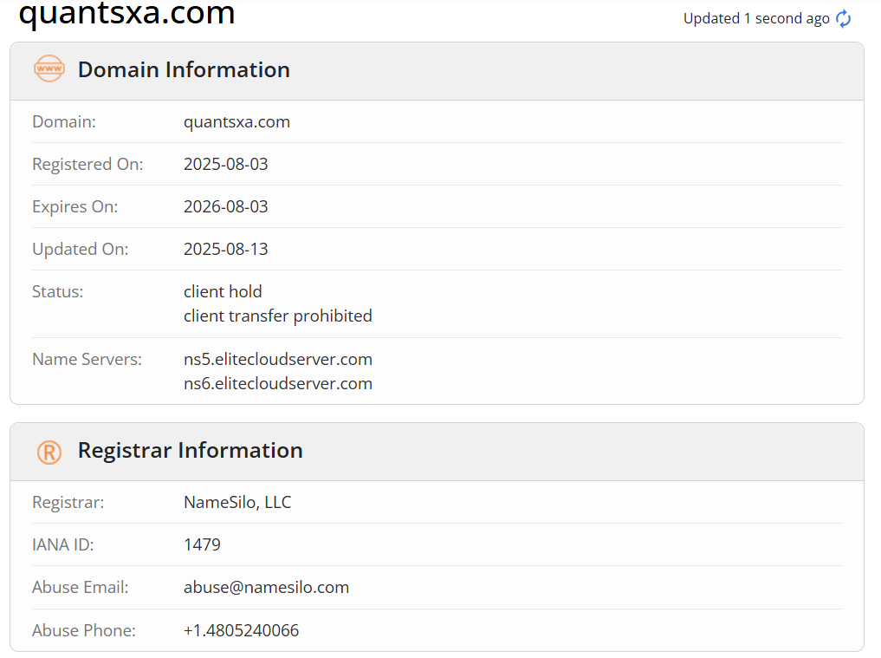Image resolution: width=881 pixels, height=658 pixels.
Task: Click the Registrar Information header
Action: 190,451
